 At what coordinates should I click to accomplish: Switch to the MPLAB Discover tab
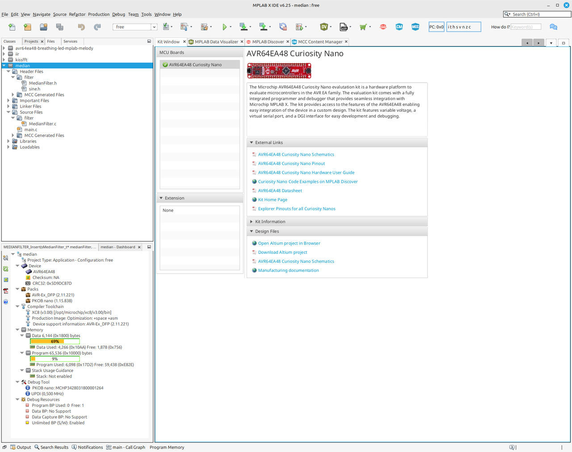pos(267,42)
